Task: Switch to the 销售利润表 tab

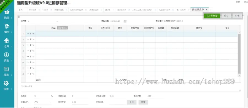Action: coord(59,10)
